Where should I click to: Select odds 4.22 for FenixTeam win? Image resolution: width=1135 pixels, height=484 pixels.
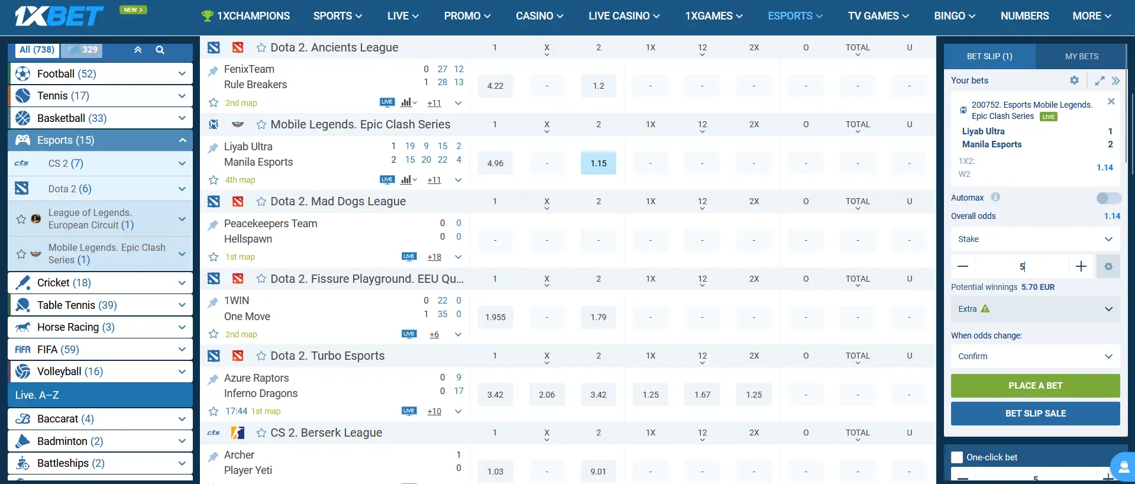click(495, 86)
